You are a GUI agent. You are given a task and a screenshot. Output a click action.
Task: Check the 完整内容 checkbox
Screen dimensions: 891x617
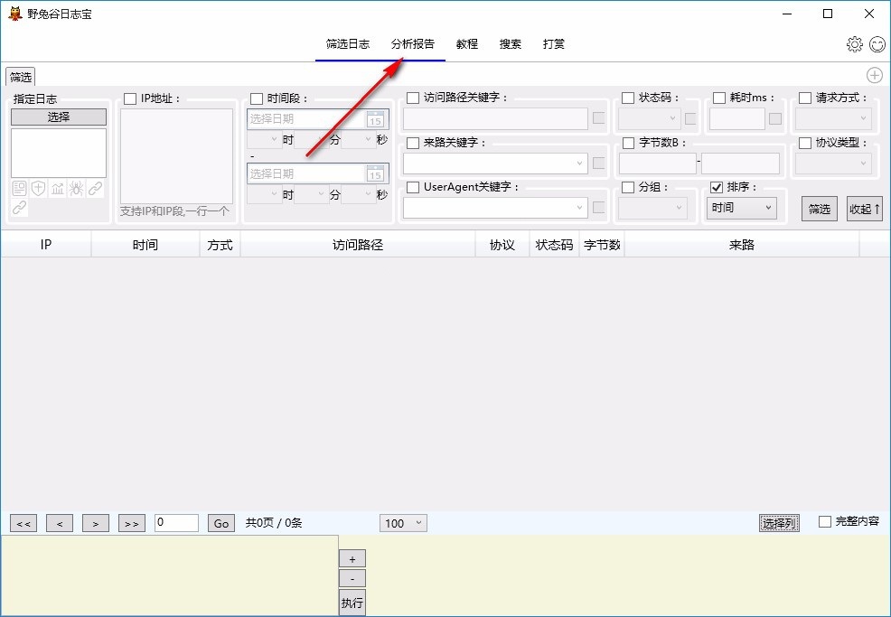[x=824, y=521]
